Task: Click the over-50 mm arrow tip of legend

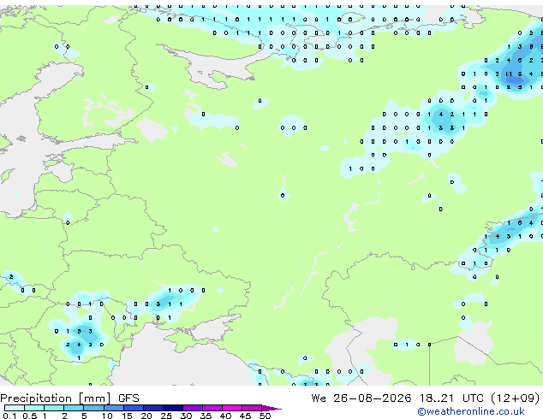Action: (x=271, y=408)
